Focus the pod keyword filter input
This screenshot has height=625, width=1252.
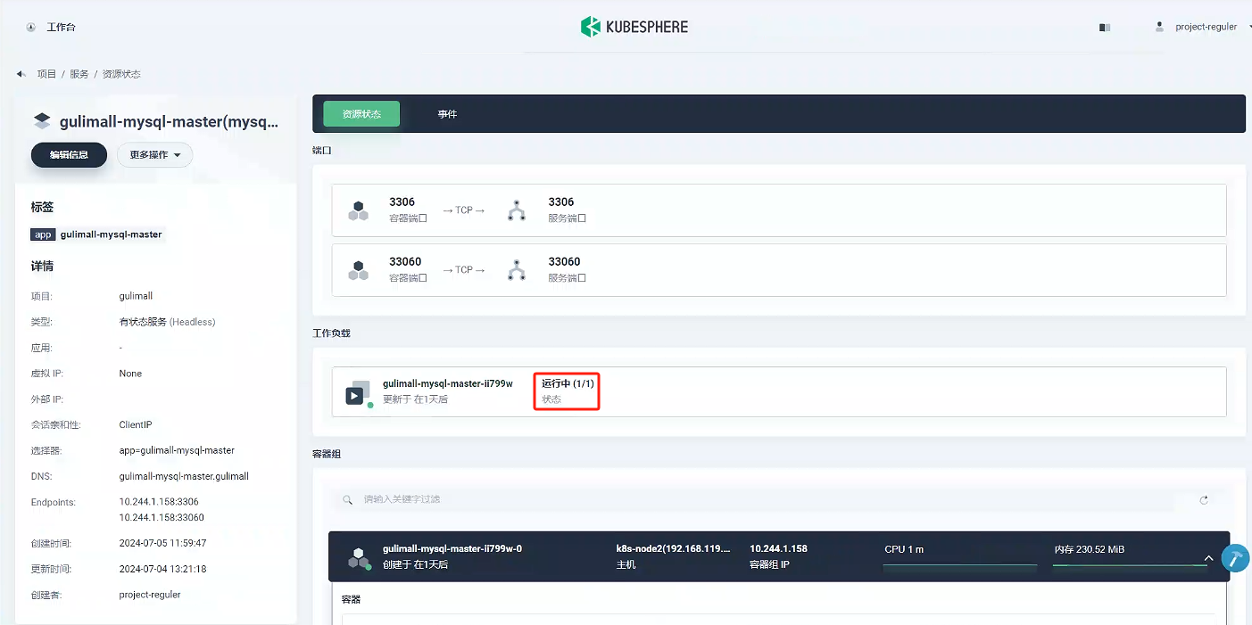tap(767, 500)
